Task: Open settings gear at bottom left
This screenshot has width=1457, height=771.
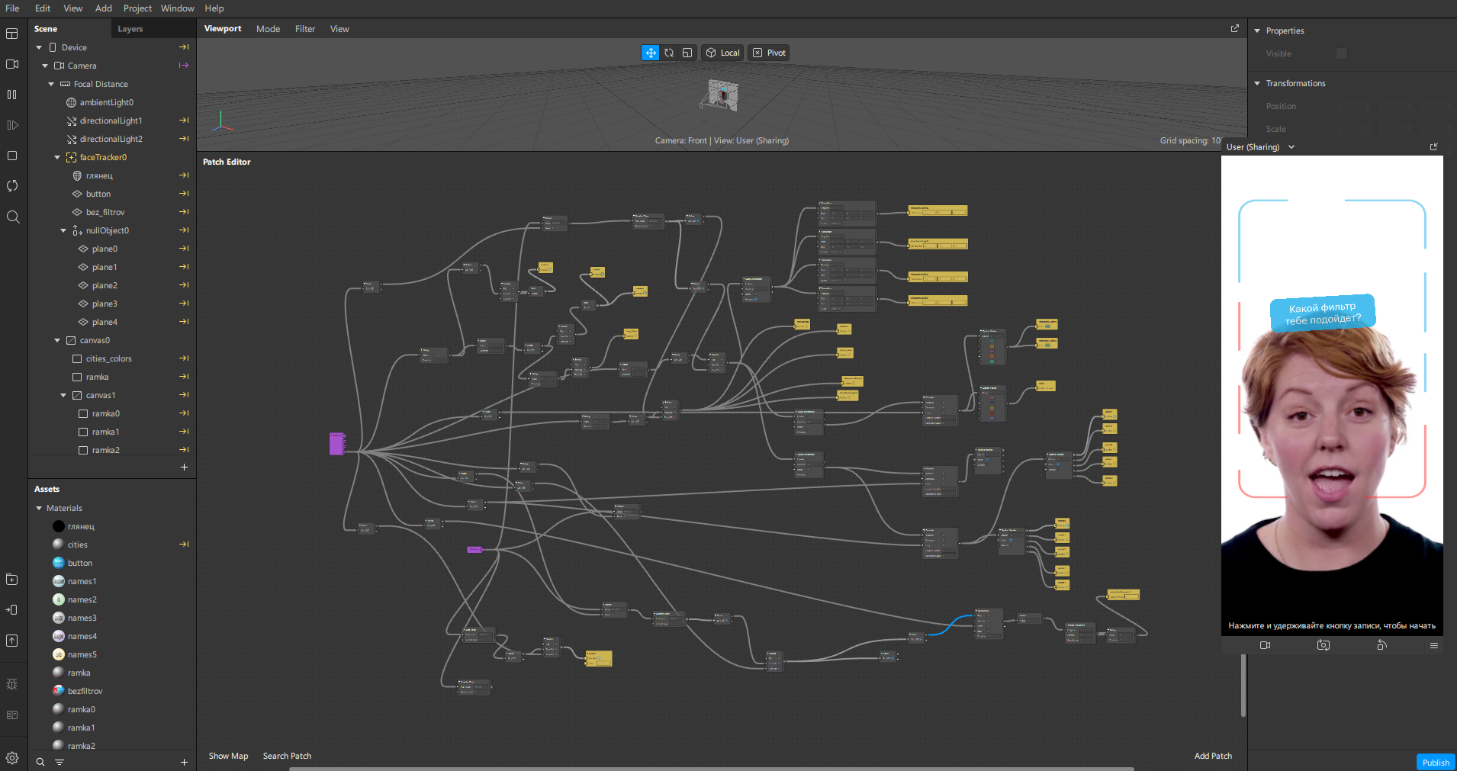Action: [12, 757]
